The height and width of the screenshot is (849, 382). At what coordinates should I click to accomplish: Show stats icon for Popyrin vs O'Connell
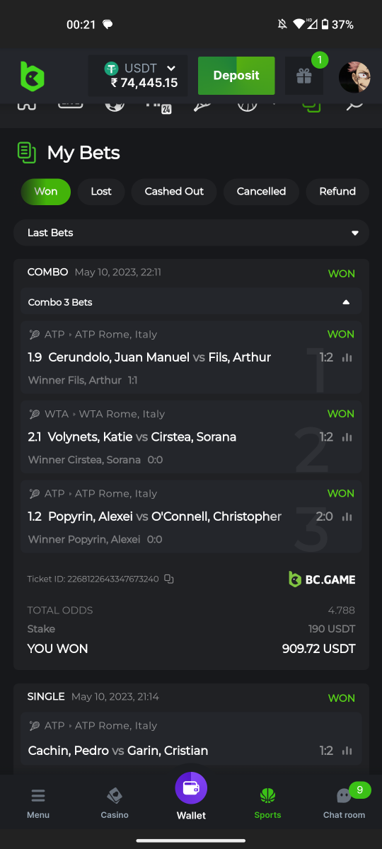click(347, 516)
